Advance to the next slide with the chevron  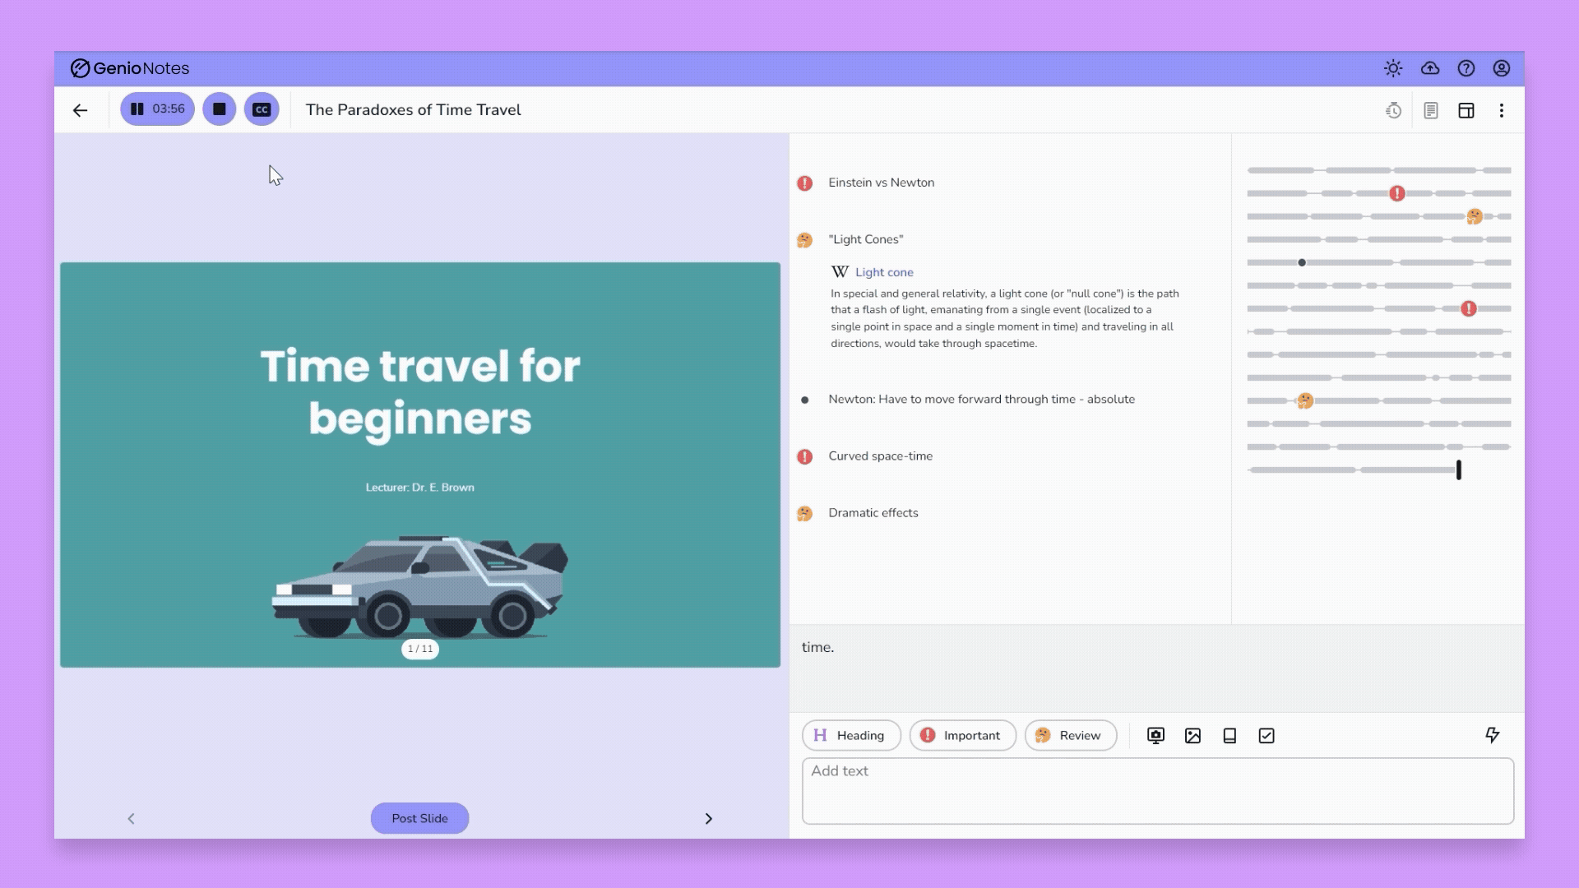pos(709,818)
